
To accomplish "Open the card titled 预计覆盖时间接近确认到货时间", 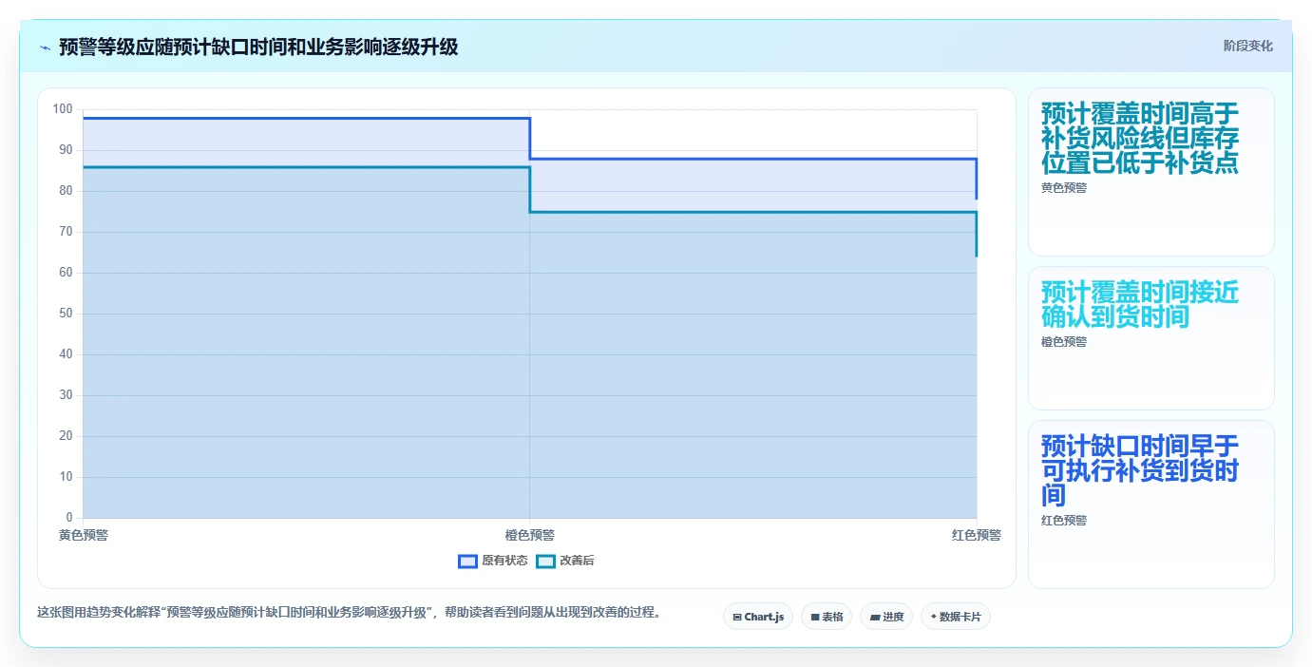I will (x=1151, y=338).
